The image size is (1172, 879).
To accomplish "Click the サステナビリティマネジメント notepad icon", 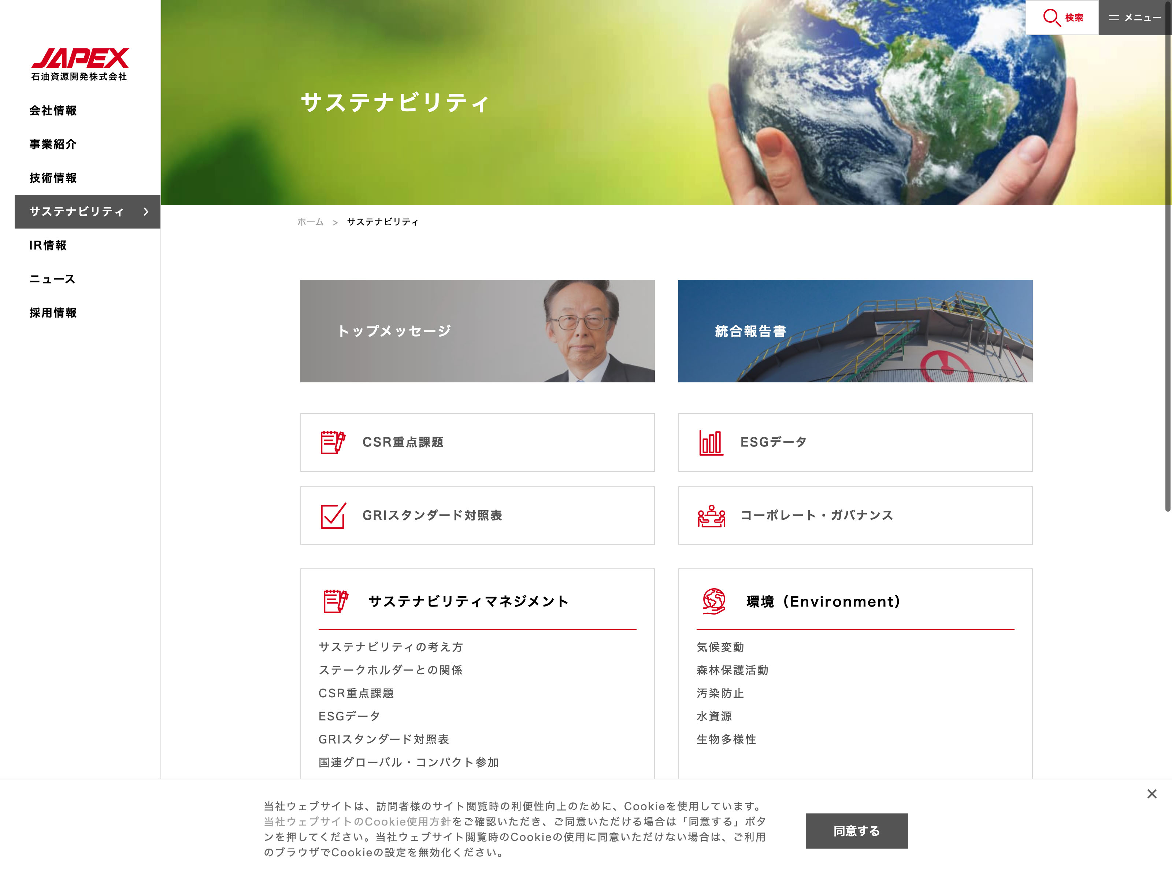I will [x=335, y=601].
